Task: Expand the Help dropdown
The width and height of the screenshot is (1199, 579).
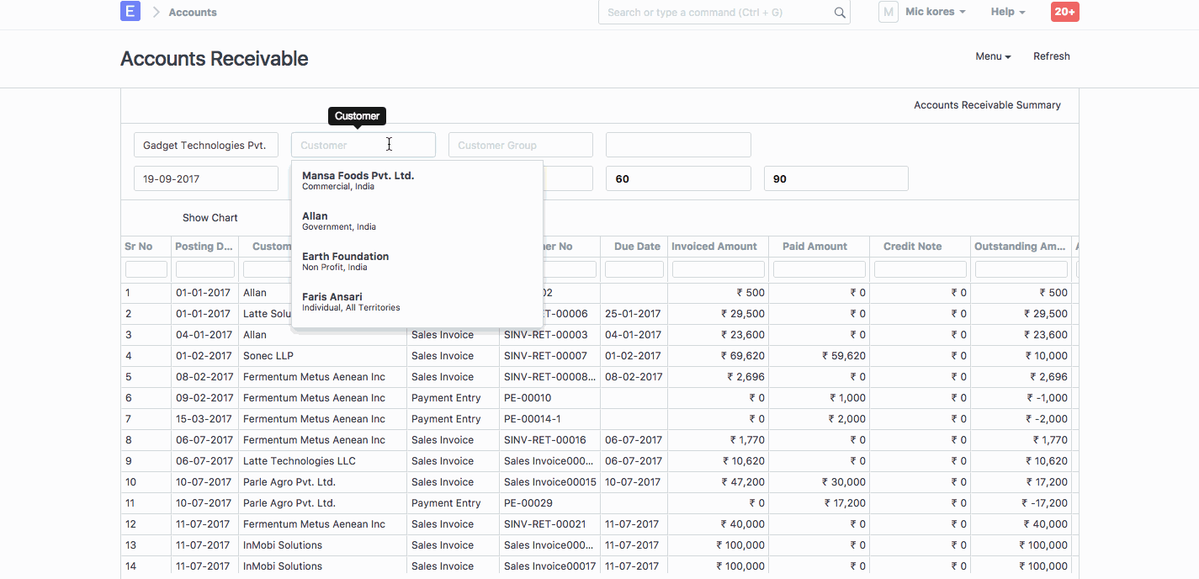Action: coord(1008,12)
